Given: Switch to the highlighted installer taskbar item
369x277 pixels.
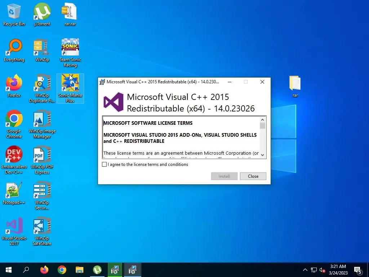Looking at the screenshot, I should [x=133, y=270].
